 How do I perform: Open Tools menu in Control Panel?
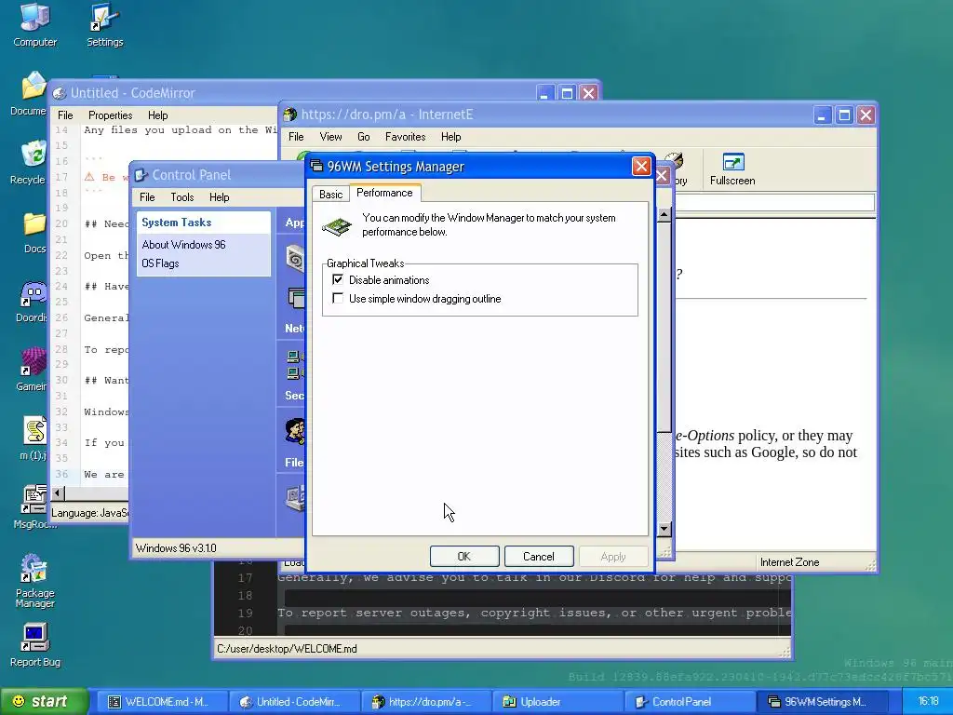pyautogui.click(x=181, y=197)
